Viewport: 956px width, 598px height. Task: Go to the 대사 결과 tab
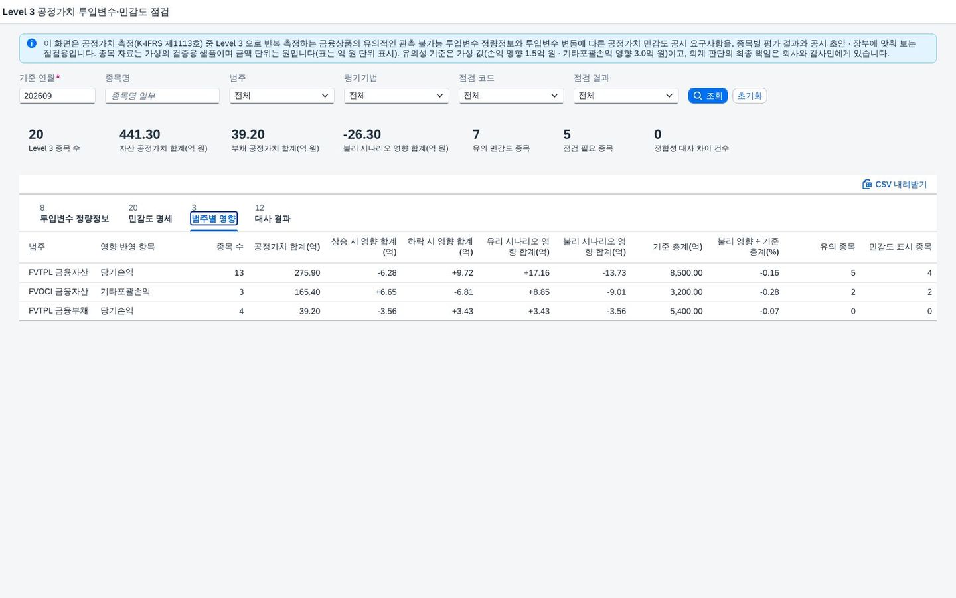click(x=273, y=219)
